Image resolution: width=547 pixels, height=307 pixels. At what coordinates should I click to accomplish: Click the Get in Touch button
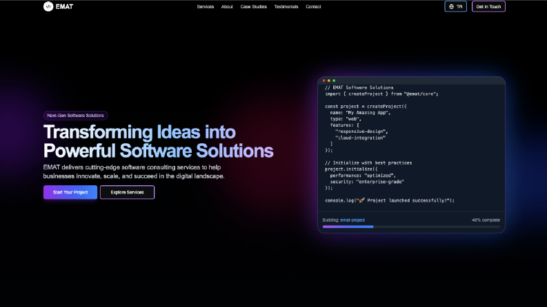point(488,6)
